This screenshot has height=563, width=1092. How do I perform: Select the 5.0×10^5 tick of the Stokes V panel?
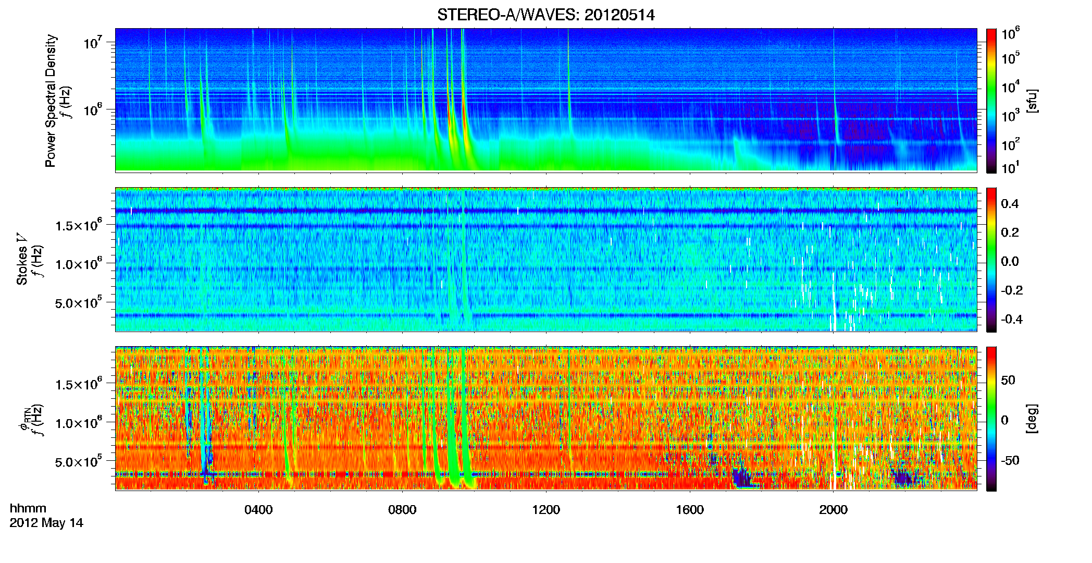tap(79, 303)
